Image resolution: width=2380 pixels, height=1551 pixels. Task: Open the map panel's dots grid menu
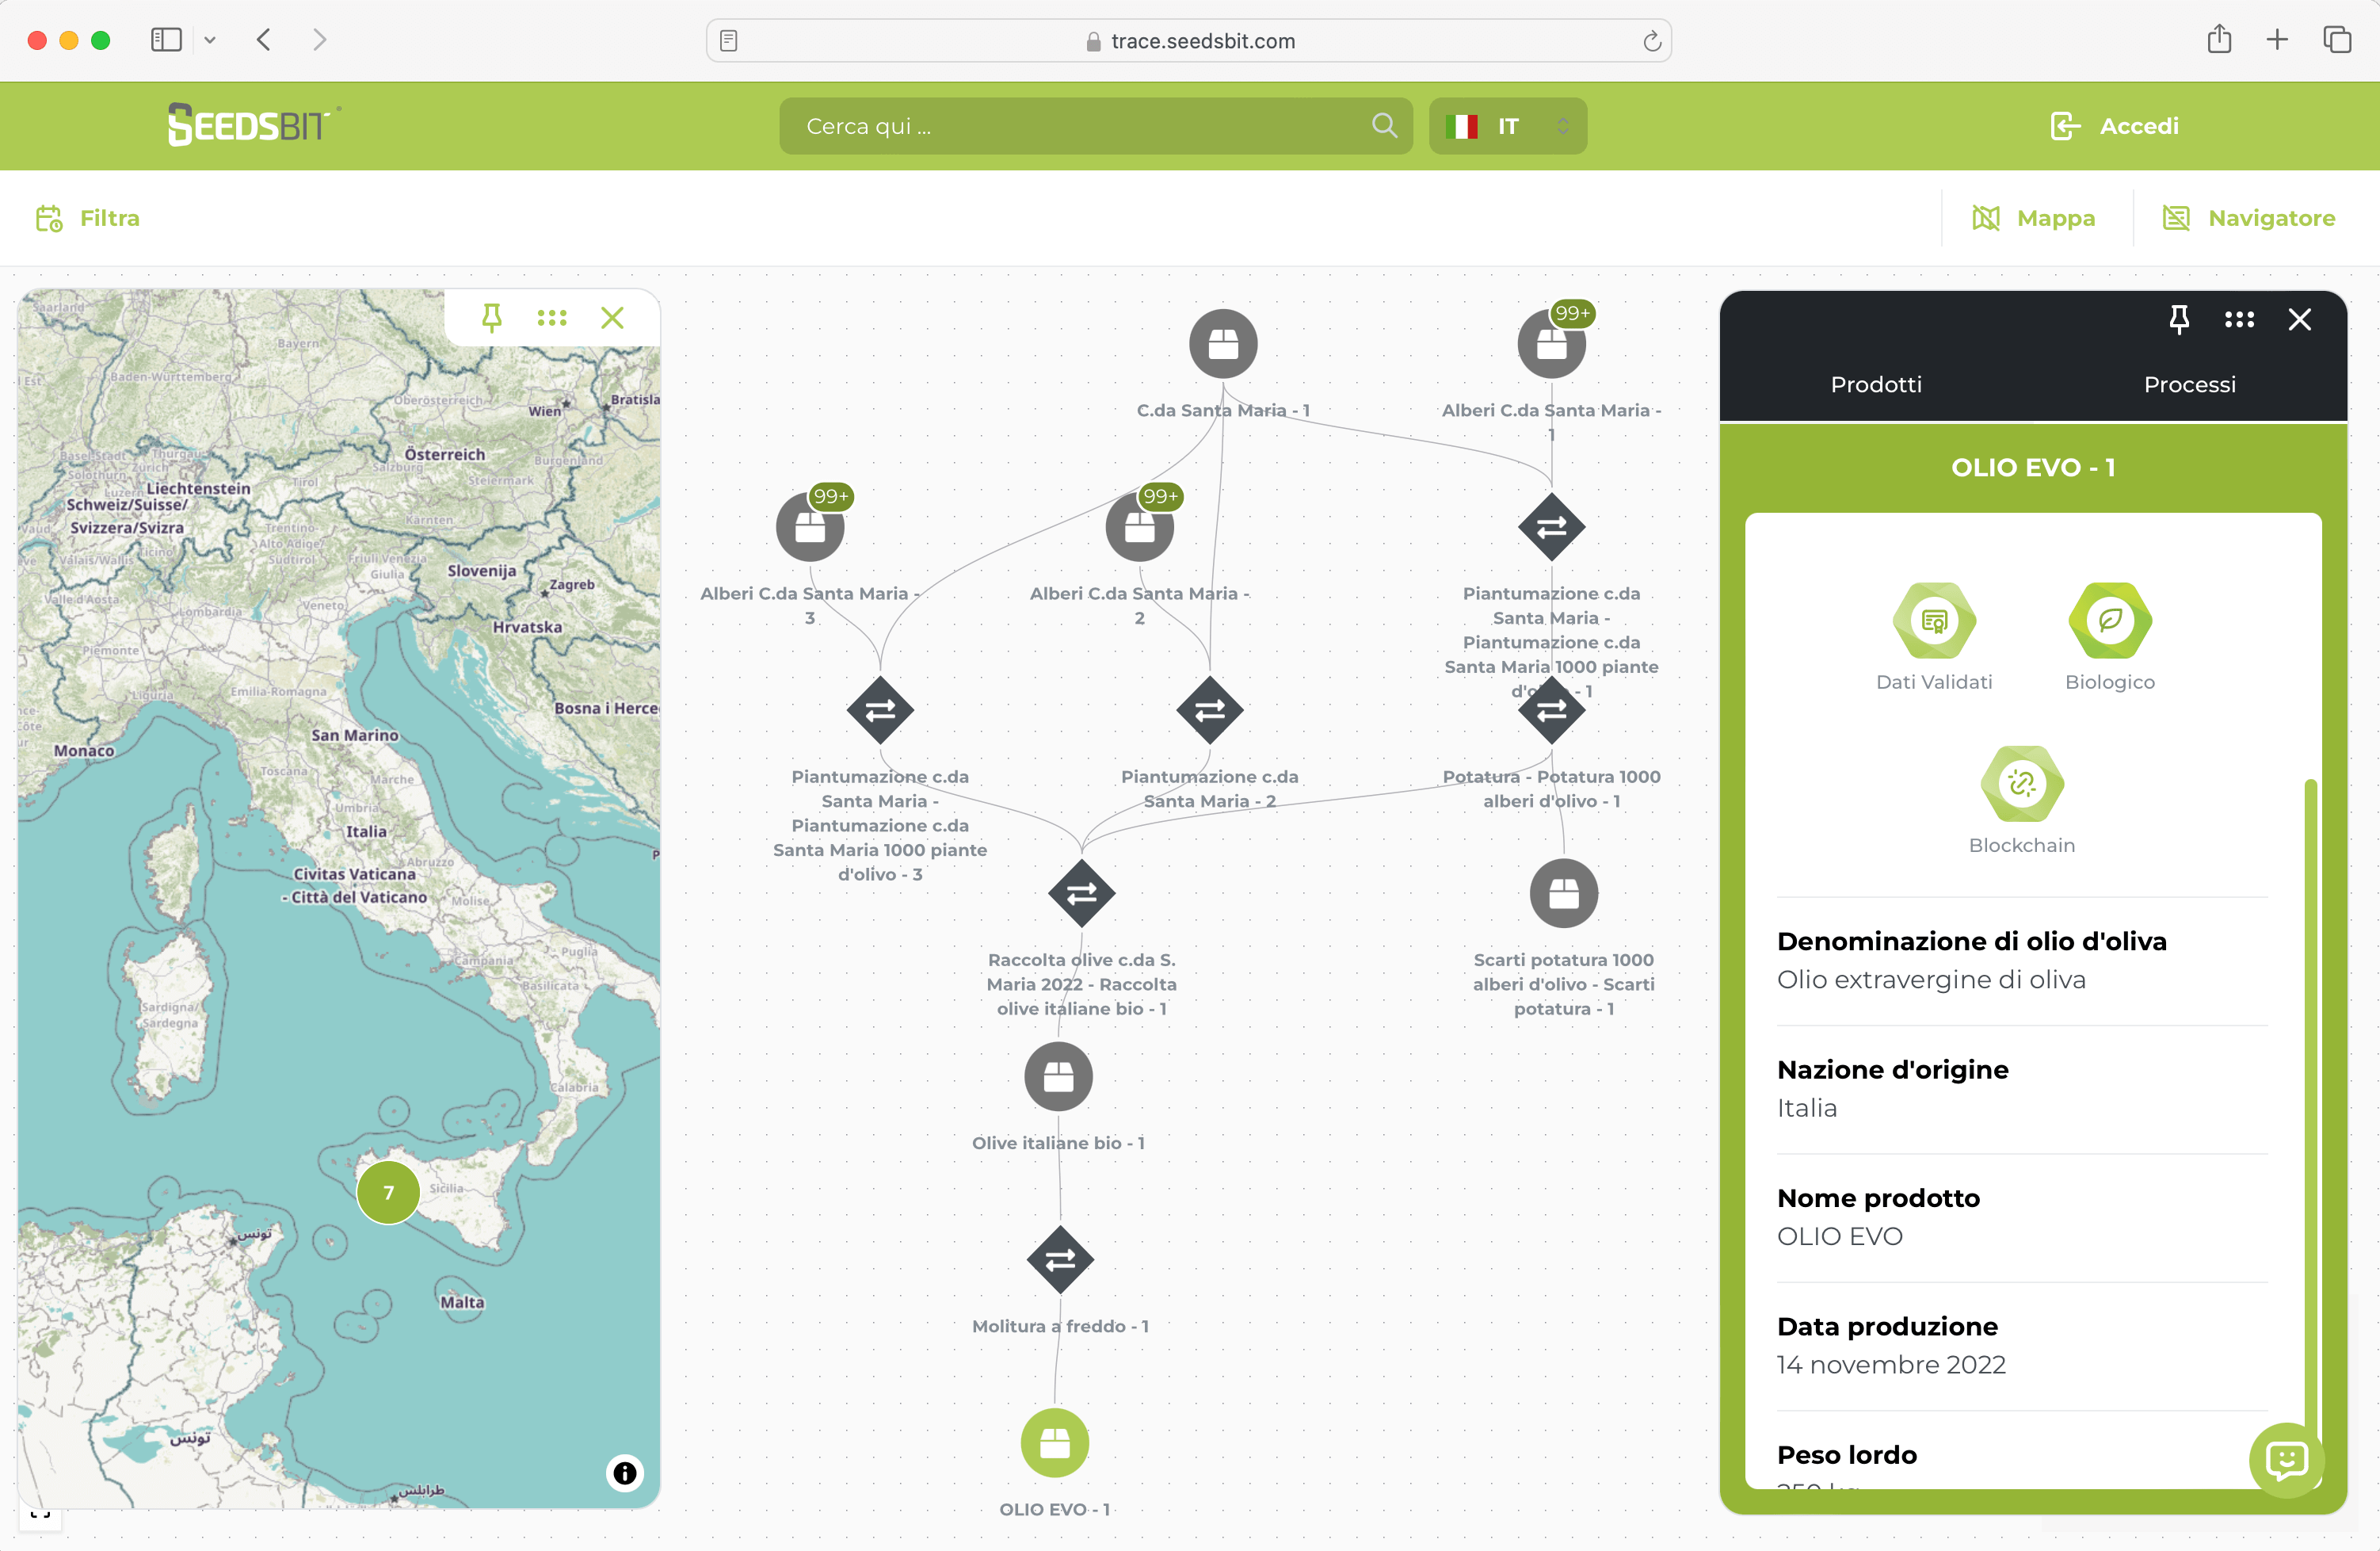[552, 317]
